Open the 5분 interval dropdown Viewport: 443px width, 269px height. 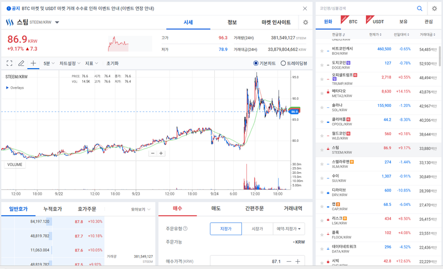[x=49, y=63]
